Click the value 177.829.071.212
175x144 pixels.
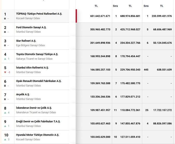point(130,97)
